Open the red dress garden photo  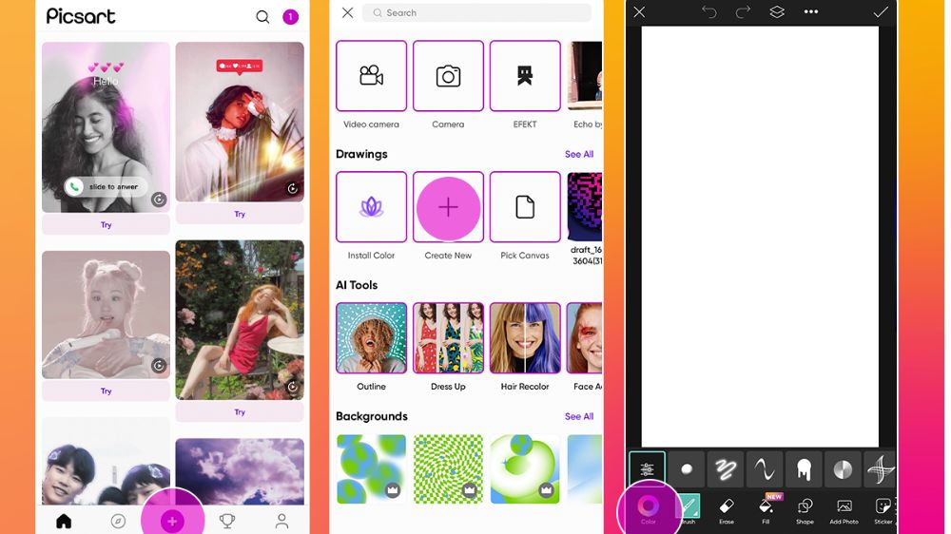click(240, 319)
